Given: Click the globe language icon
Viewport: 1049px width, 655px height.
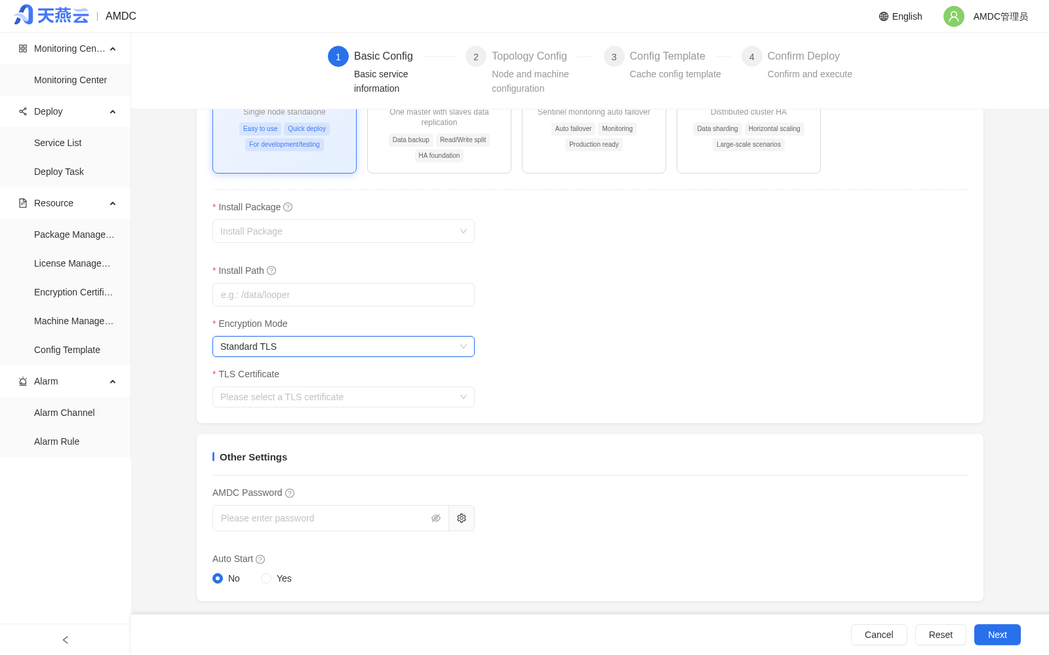Looking at the screenshot, I should pyautogui.click(x=884, y=16).
